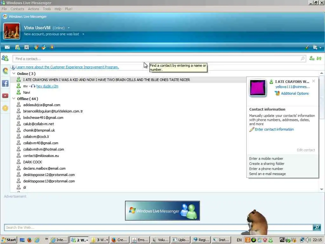Click the Search the Web field
Viewport: 325px width, 244px height.
pyautogui.click(x=159, y=227)
